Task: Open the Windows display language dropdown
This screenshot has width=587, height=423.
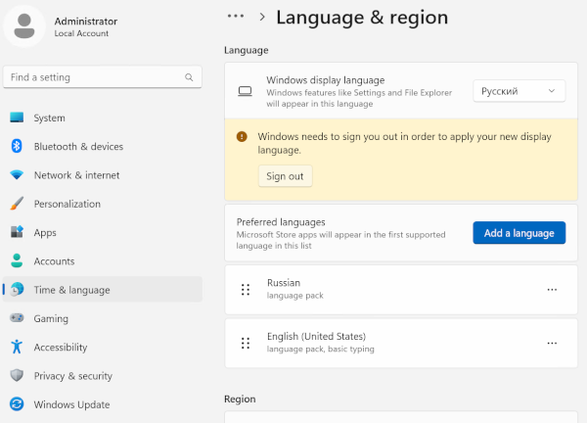Action: 519,91
